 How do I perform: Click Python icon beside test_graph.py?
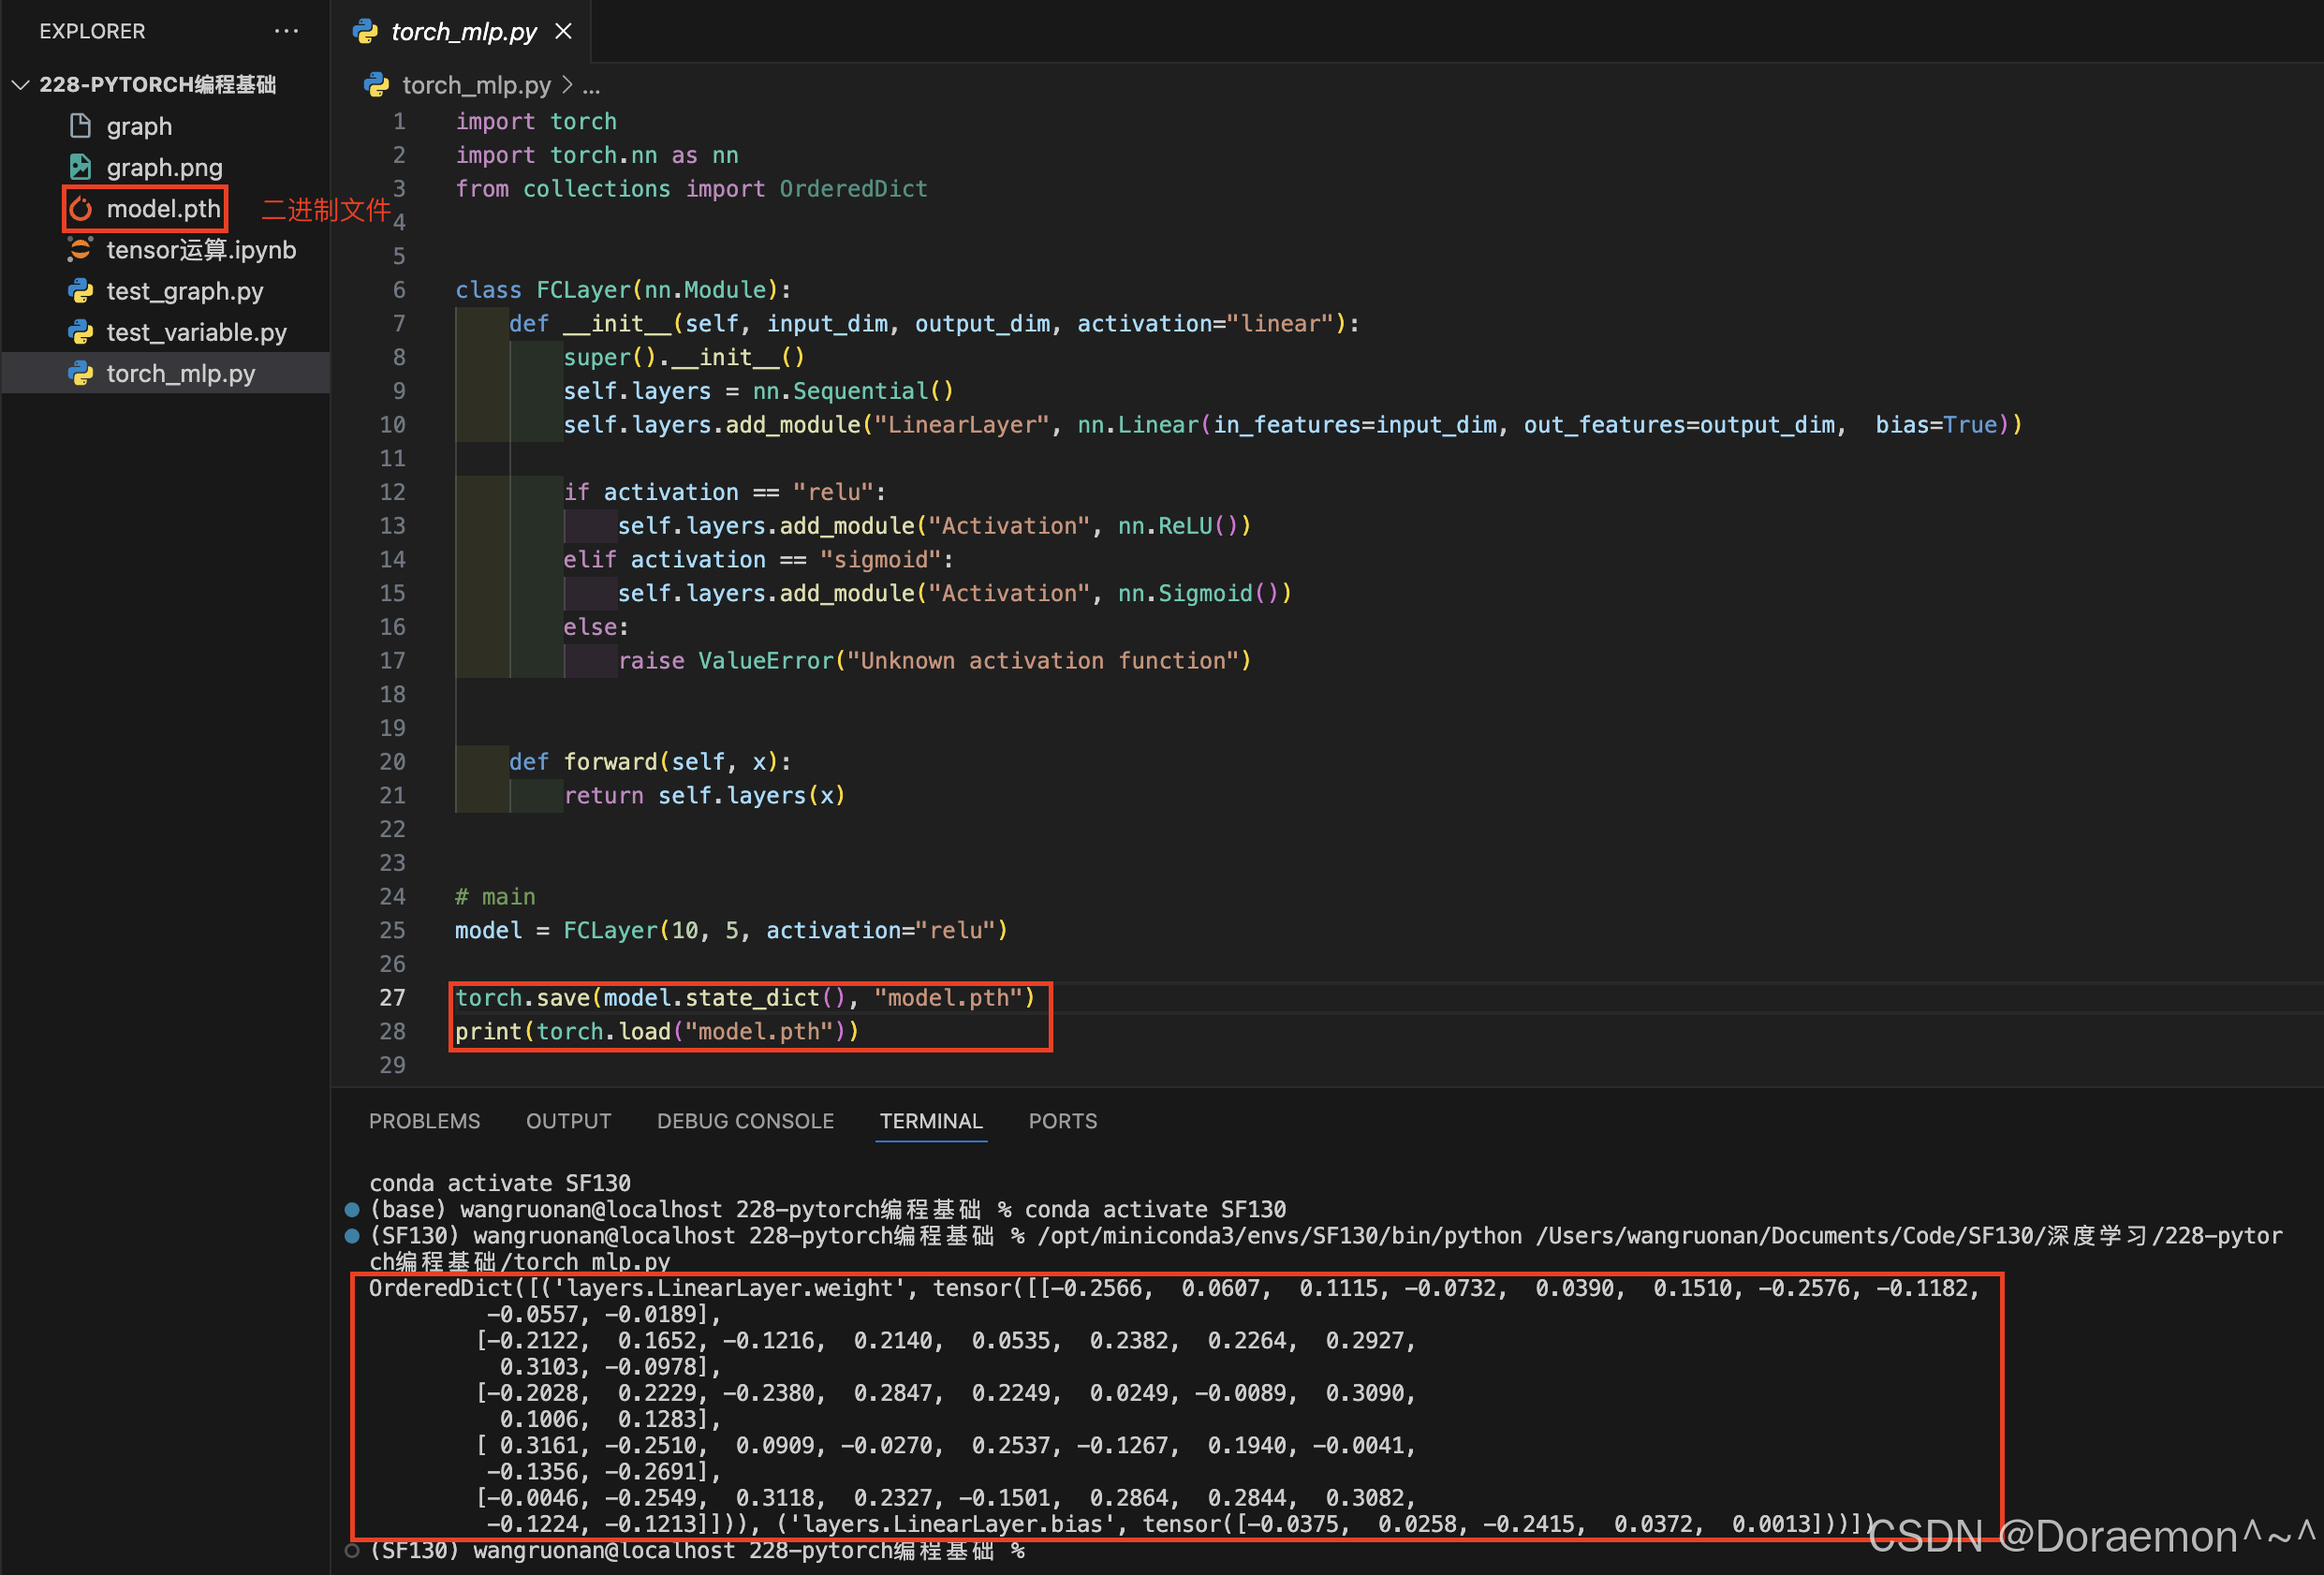pyautogui.click(x=81, y=291)
